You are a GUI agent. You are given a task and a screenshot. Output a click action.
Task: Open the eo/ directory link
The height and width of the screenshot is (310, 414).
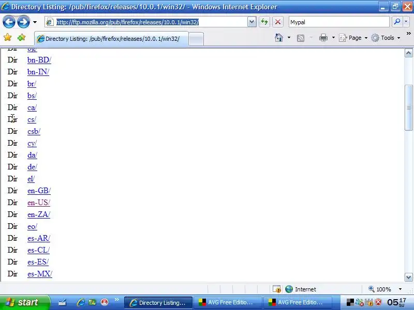pyautogui.click(x=32, y=226)
